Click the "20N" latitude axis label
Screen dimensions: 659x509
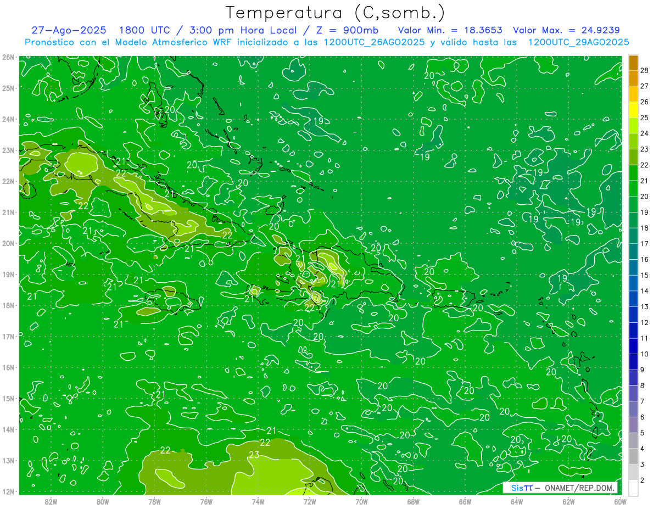pyautogui.click(x=8, y=243)
